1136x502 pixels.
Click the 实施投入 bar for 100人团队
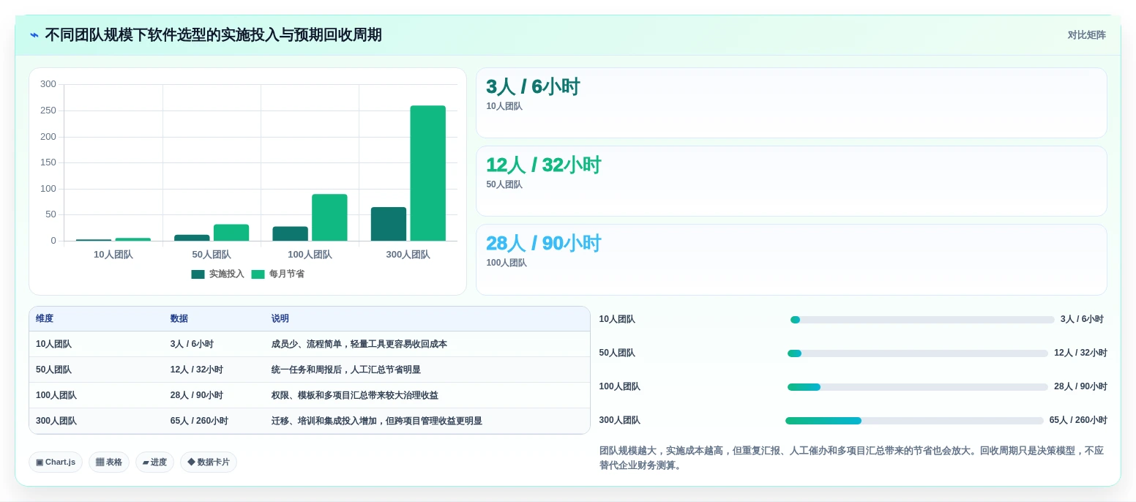pos(291,233)
